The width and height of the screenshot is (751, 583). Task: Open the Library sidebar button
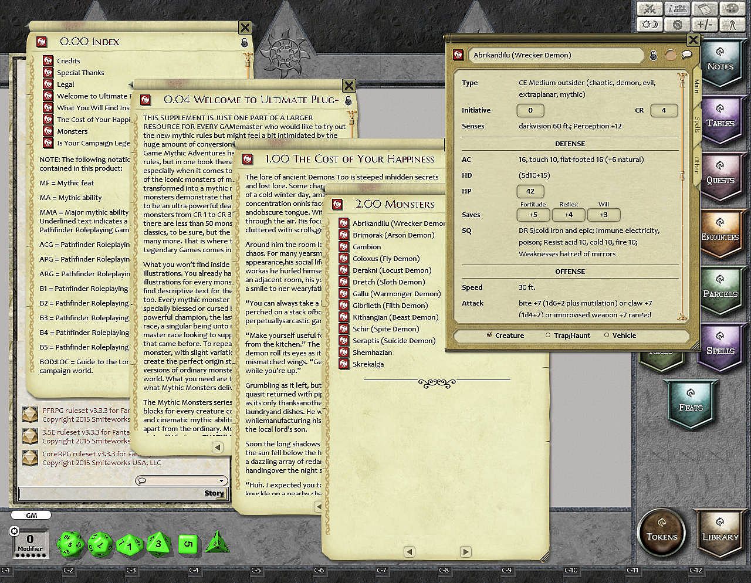pos(720,533)
